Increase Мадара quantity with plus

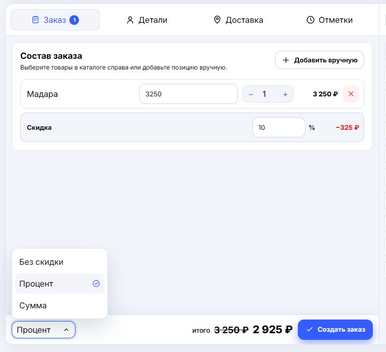click(x=285, y=94)
